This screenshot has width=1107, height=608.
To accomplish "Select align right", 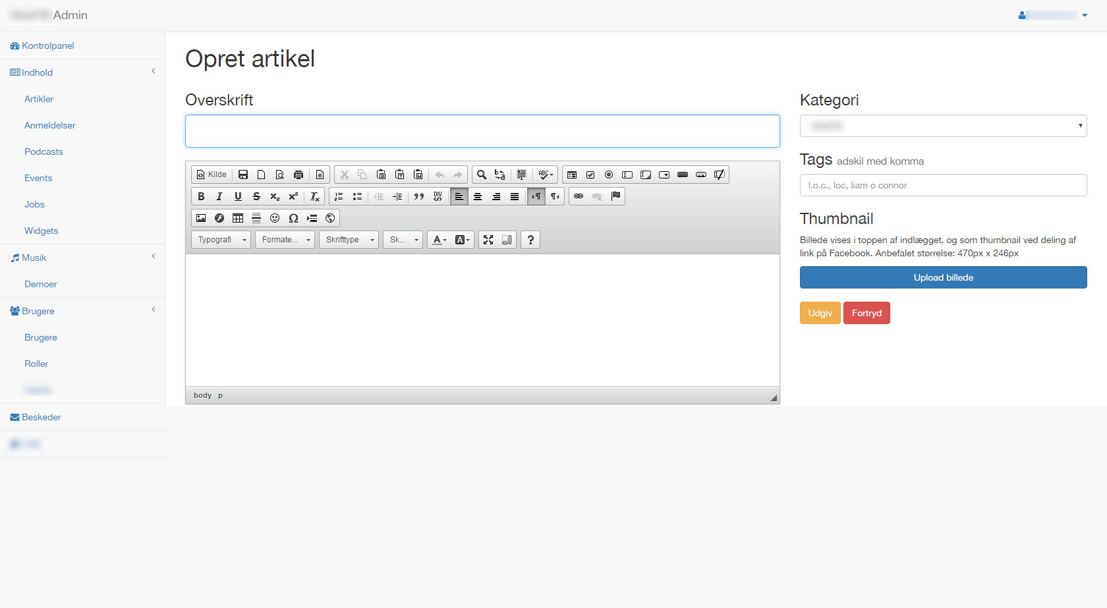I will click(496, 196).
